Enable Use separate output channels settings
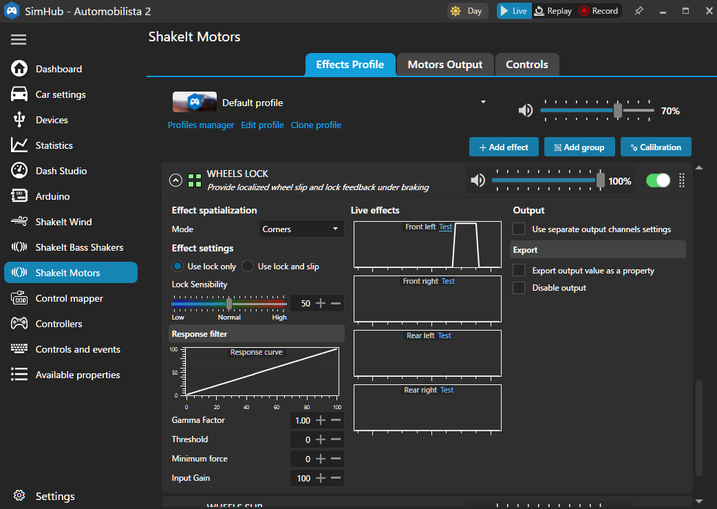Viewport: 717px width, 509px height. [x=519, y=229]
